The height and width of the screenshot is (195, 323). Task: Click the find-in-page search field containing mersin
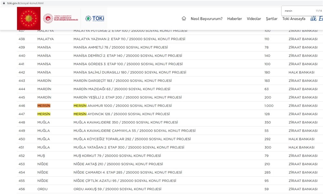tap(297, 11)
